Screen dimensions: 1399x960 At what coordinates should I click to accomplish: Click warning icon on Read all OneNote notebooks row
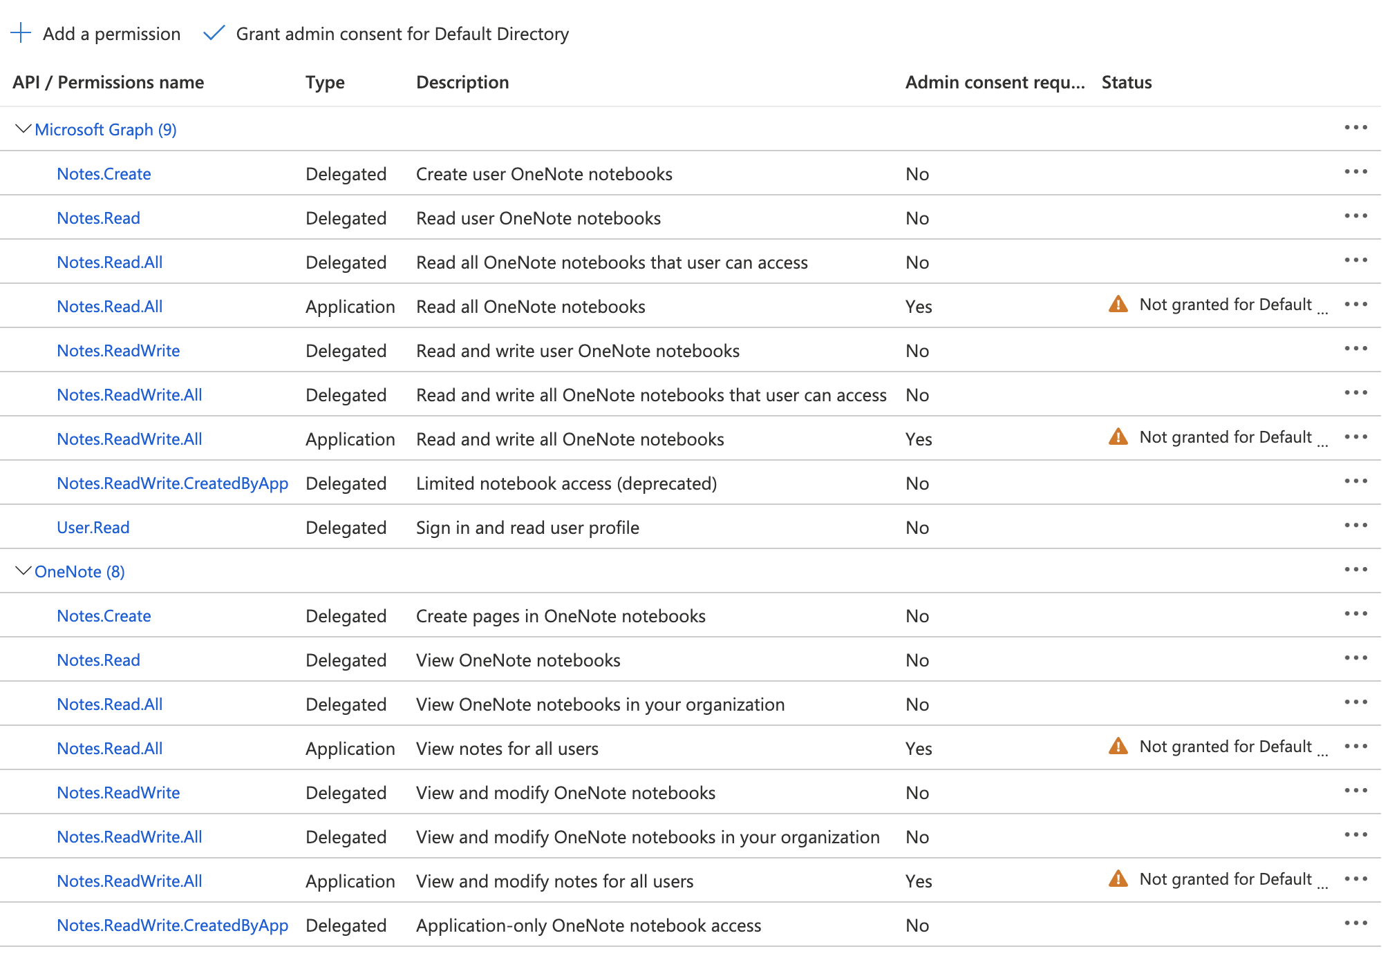point(1118,304)
